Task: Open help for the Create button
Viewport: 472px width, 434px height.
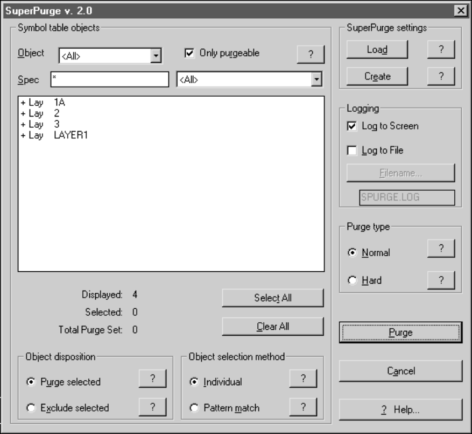Action: coord(441,76)
